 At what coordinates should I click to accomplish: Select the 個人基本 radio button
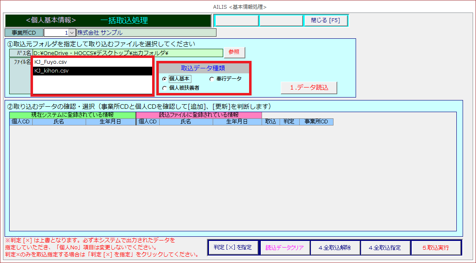pos(164,79)
